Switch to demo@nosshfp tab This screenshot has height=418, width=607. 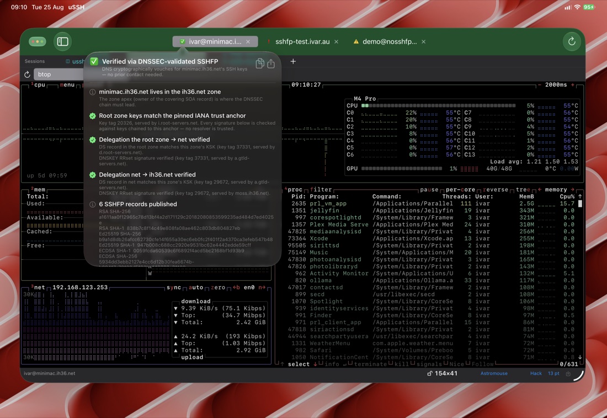coord(390,41)
